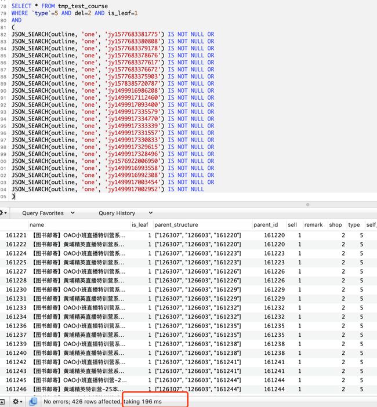Click query line containing 'jy1577683380808'
Image resolution: width=377 pixels, height=407 pixels.
point(113,41)
